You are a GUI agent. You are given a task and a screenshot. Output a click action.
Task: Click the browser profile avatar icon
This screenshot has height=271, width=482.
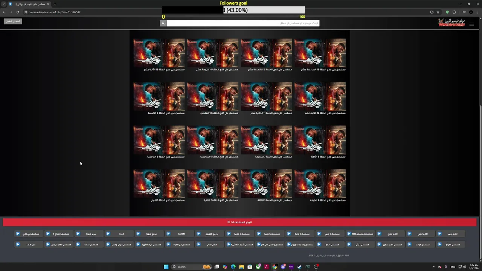(x=471, y=12)
